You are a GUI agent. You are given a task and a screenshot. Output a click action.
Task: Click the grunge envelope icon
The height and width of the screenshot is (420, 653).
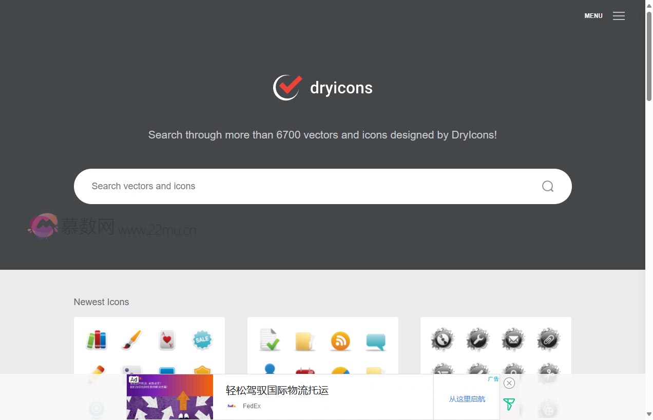(x=513, y=339)
